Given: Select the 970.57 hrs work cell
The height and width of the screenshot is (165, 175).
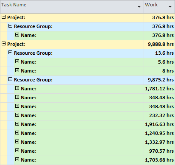Looking at the screenshot, I should (x=159, y=151).
